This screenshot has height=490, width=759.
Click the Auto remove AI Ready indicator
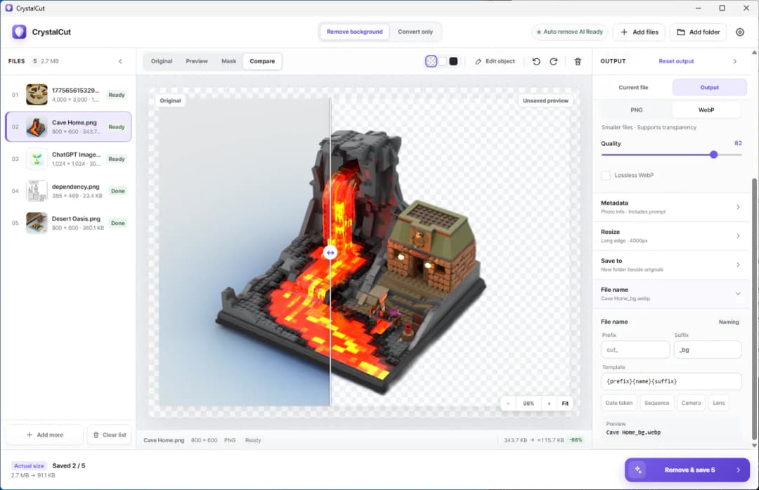point(570,32)
